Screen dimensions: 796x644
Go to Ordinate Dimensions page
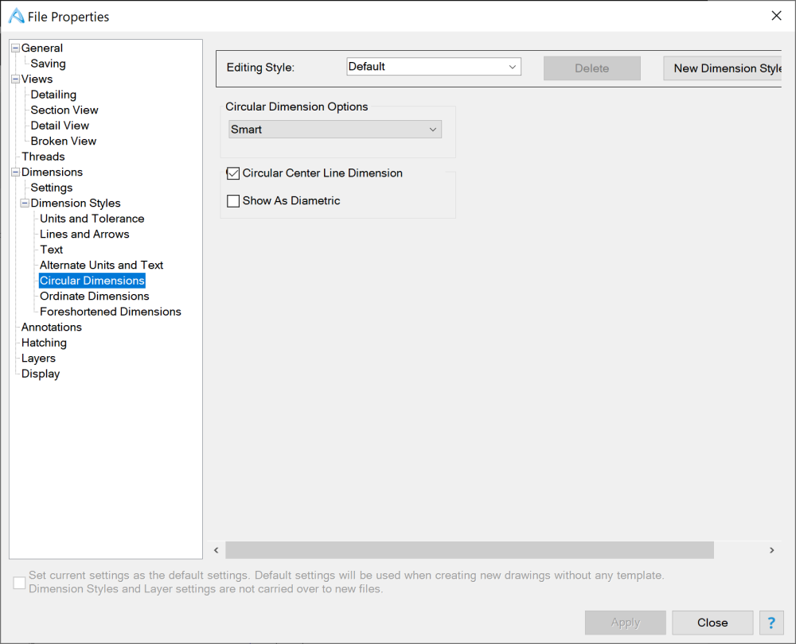[x=94, y=296]
